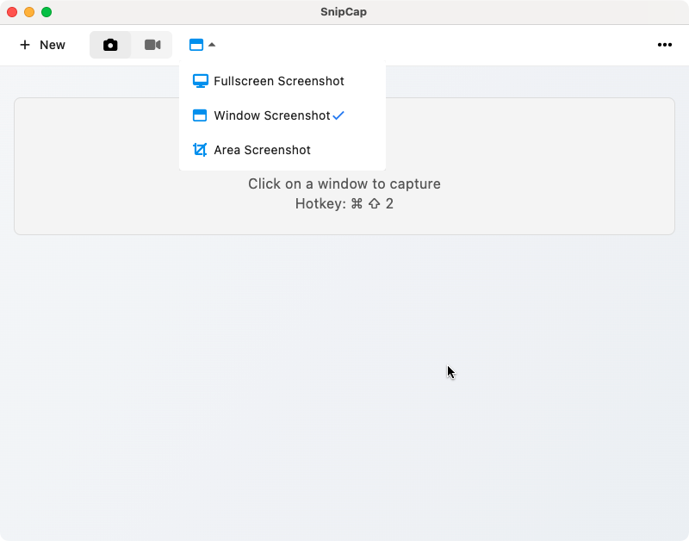Viewport: 689px width, 541px height.
Task: Switch to video recording mode
Action: pos(152,45)
